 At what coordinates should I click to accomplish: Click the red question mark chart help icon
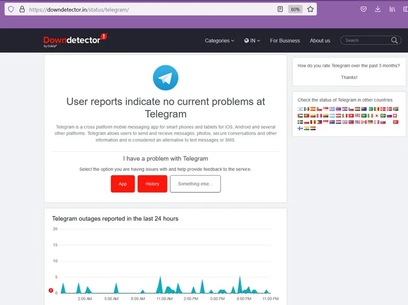pos(51,290)
